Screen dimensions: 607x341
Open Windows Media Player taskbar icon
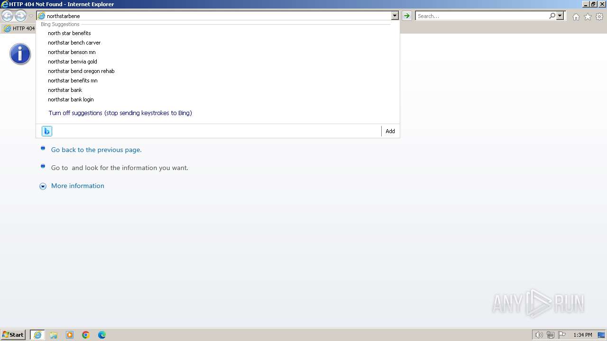point(70,335)
